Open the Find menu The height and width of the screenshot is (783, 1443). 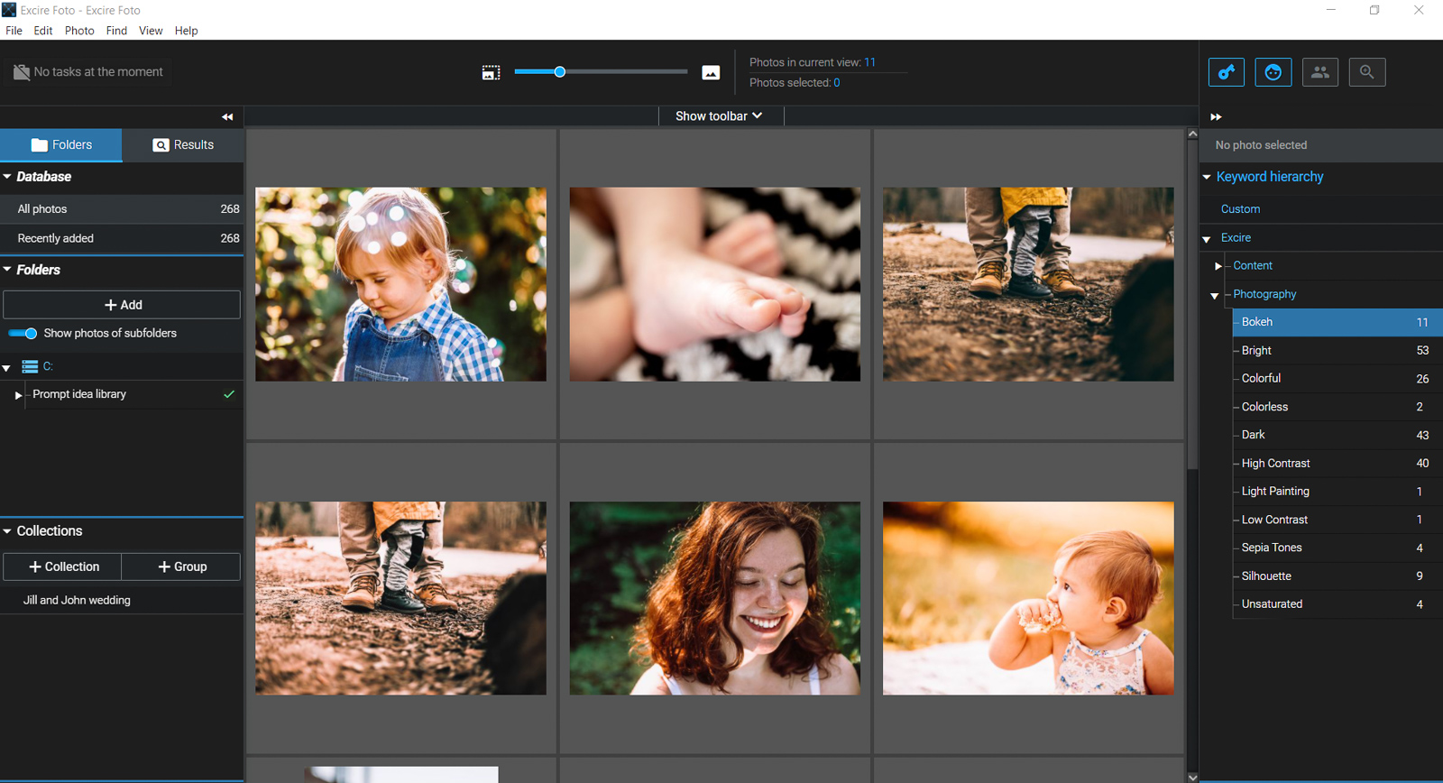coord(116,31)
